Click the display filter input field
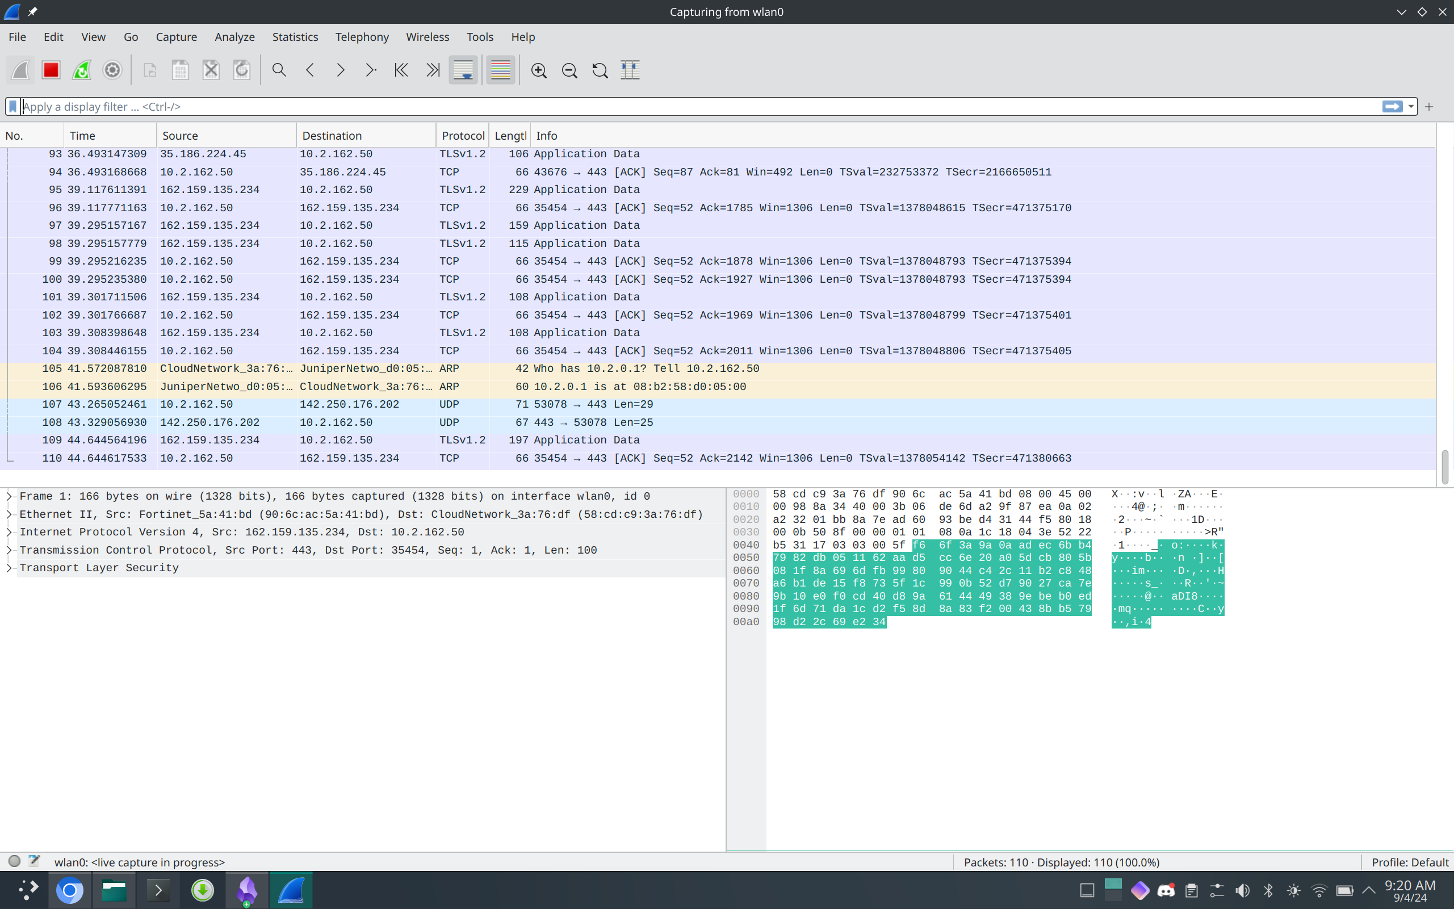This screenshot has height=909, width=1454. pyautogui.click(x=697, y=106)
